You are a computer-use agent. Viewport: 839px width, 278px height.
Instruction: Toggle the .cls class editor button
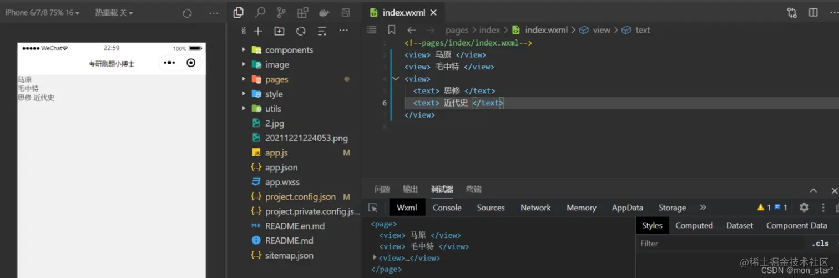point(820,243)
